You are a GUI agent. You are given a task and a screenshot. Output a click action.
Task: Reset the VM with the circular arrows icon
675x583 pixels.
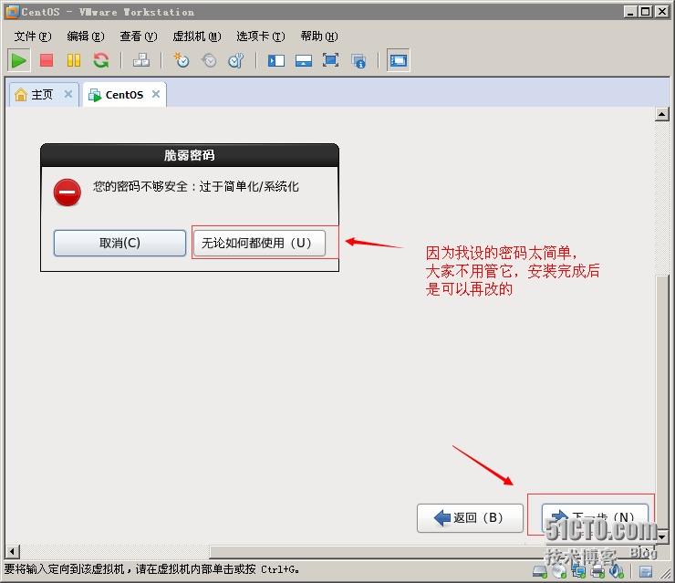click(x=101, y=60)
